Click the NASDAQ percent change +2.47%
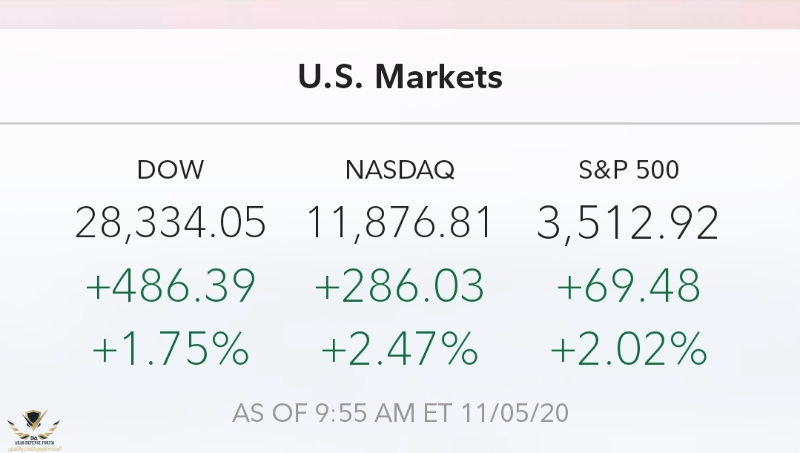 (x=400, y=348)
